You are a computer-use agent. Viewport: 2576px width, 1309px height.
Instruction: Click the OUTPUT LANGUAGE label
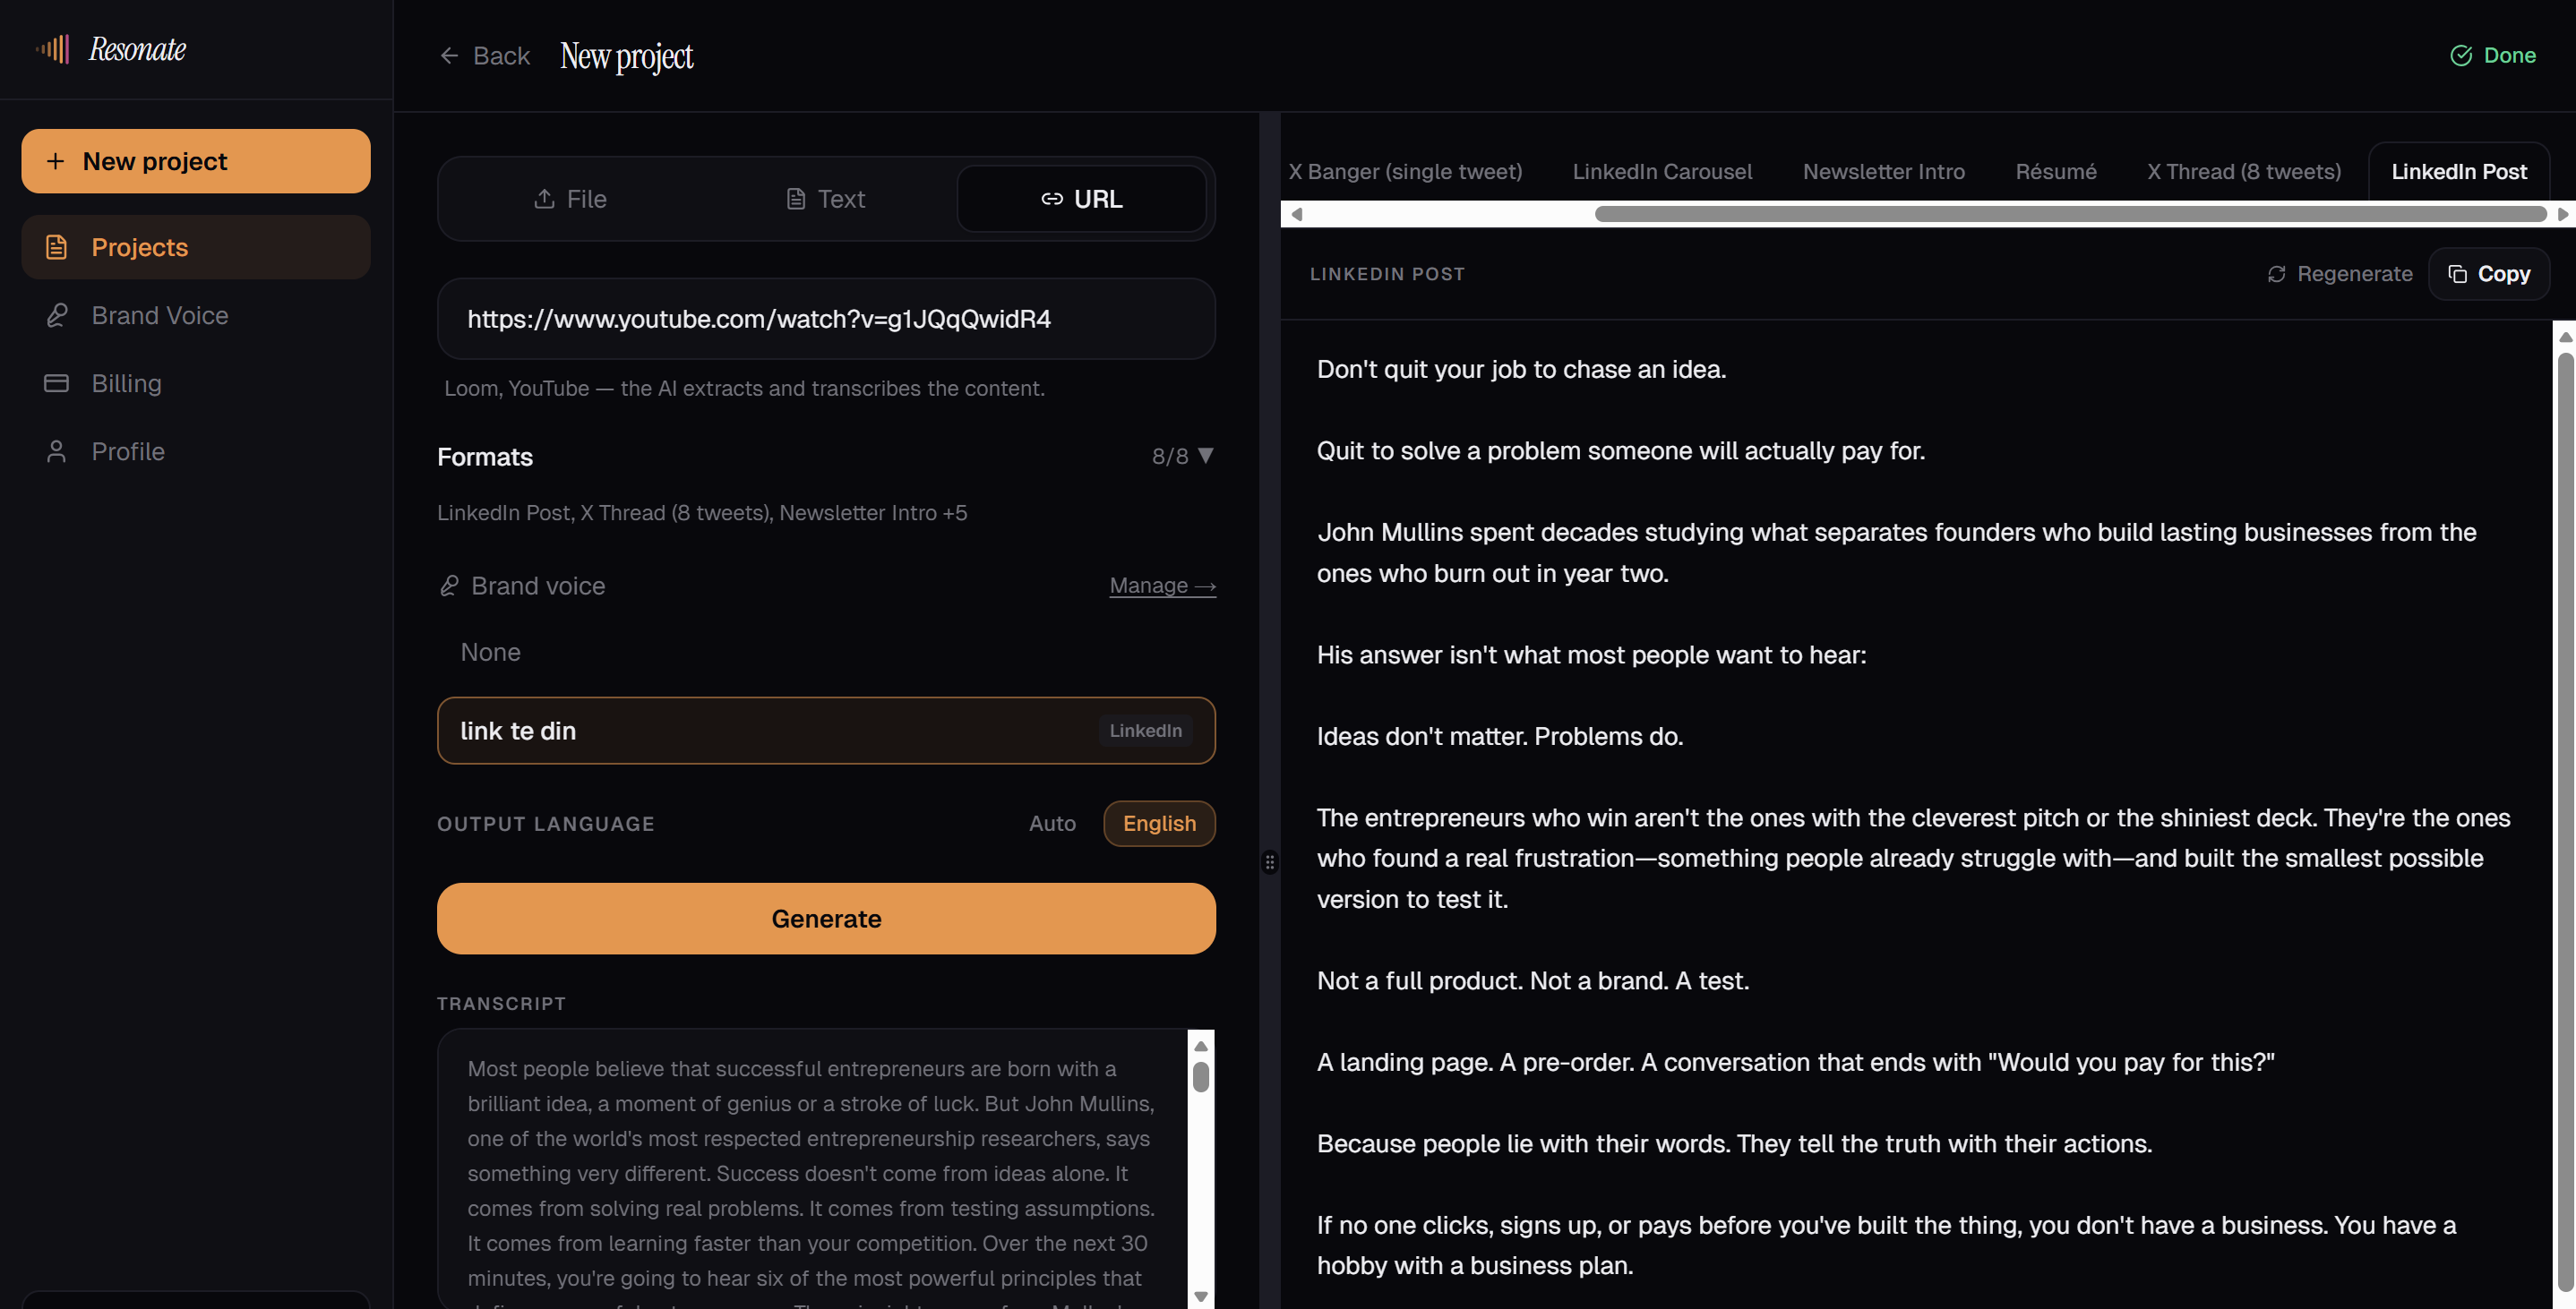(x=545, y=824)
